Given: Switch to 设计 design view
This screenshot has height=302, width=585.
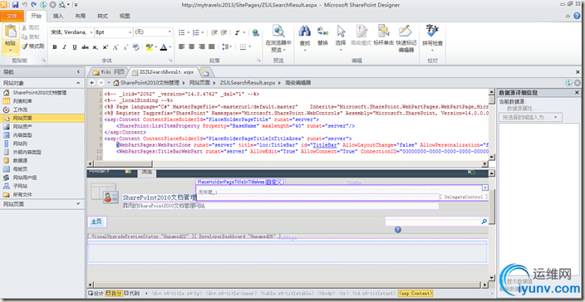Looking at the screenshot, I should [96, 294].
